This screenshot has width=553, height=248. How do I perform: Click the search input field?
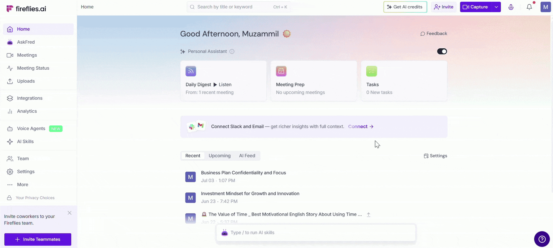[239, 7]
